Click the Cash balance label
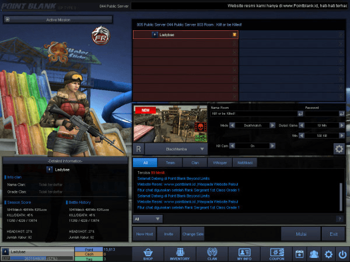350x262 pixels. (89, 254)
